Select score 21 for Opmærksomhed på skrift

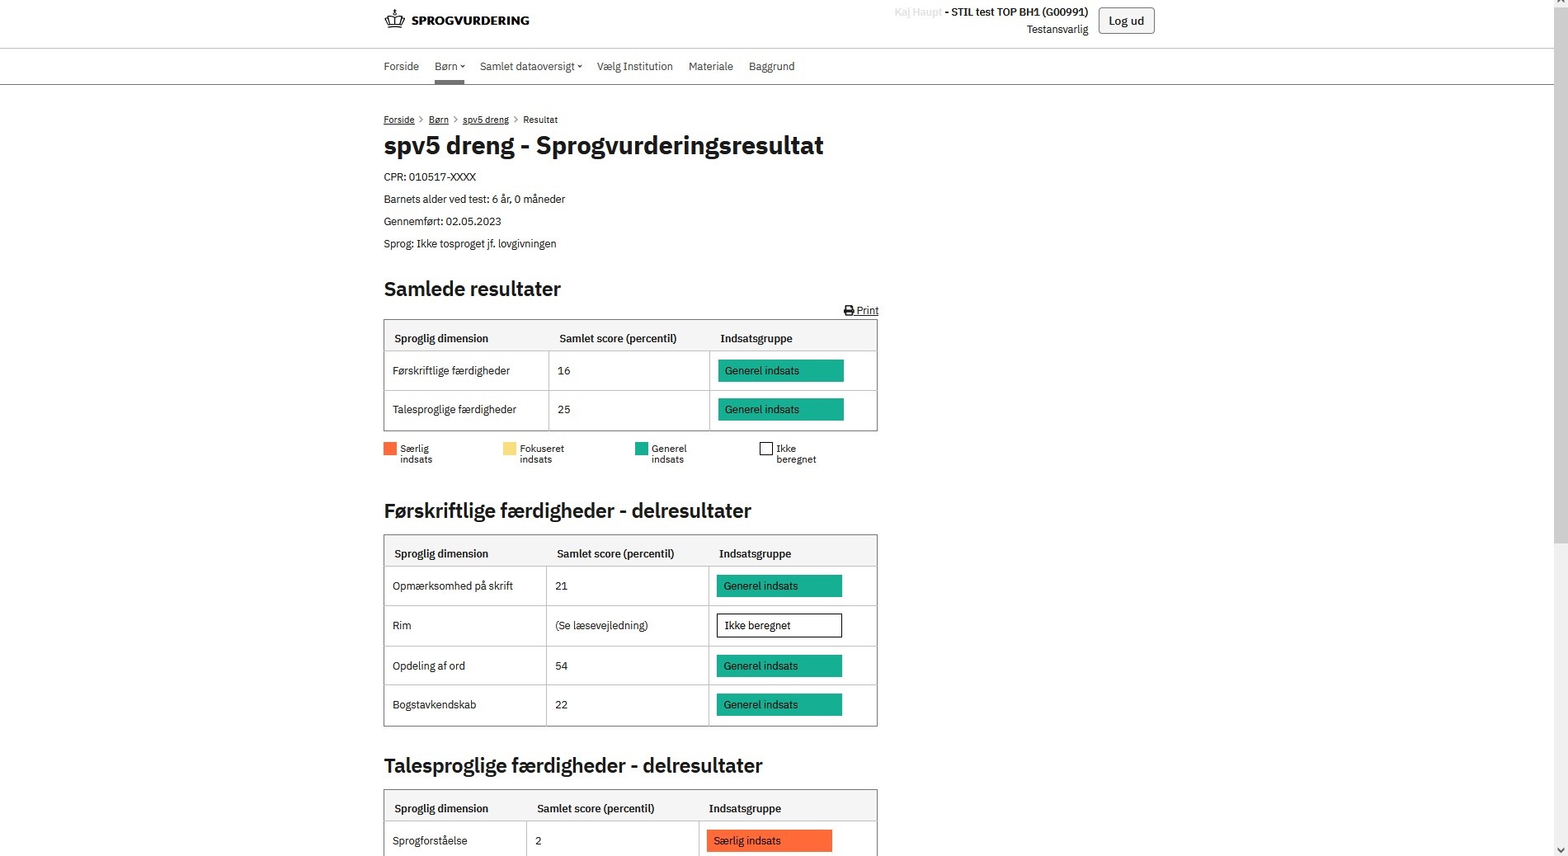click(562, 586)
